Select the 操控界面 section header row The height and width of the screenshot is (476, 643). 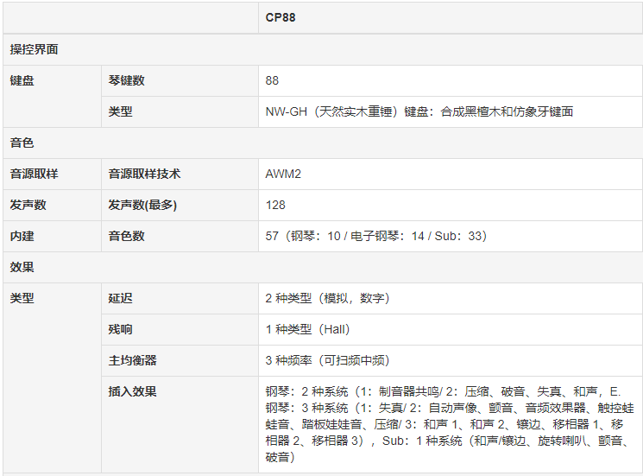pos(35,49)
